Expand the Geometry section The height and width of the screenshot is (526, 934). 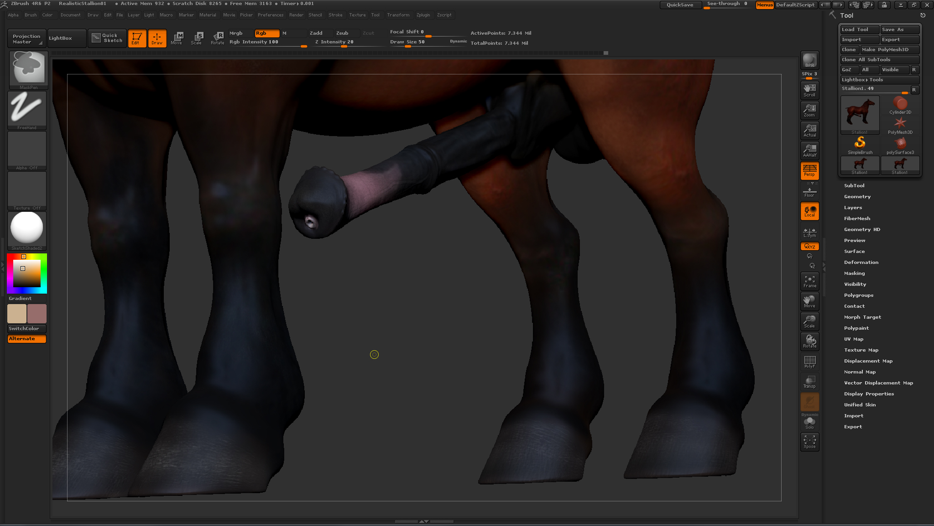(857, 197)
